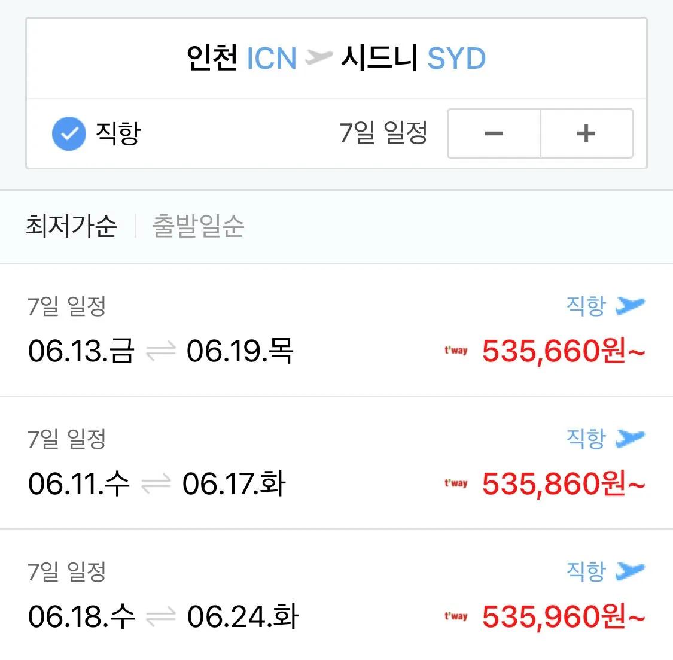Click the t'way logo beside 535,660원
Viewport: 673px width, 660px height.
pyautogui.click(x=456, y=351)
